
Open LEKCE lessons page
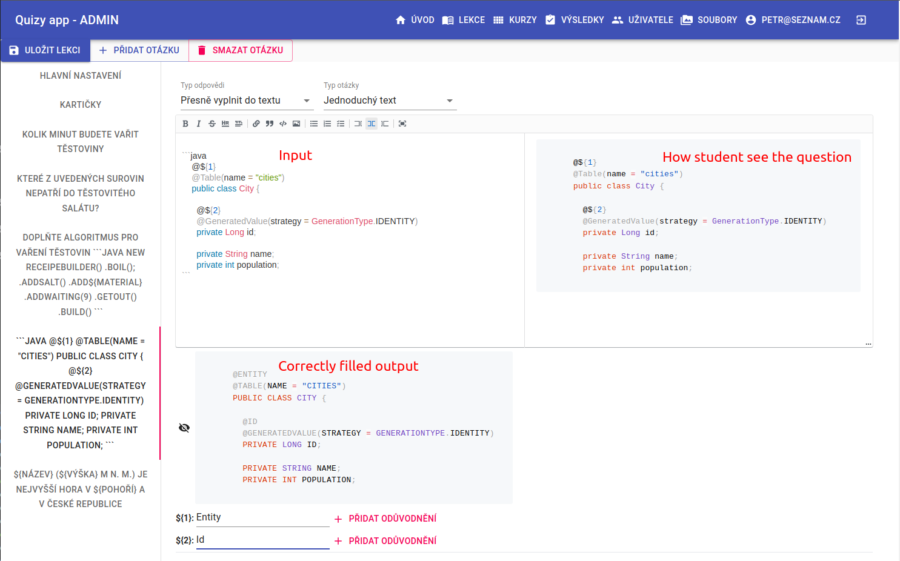(x=464, y=20)
